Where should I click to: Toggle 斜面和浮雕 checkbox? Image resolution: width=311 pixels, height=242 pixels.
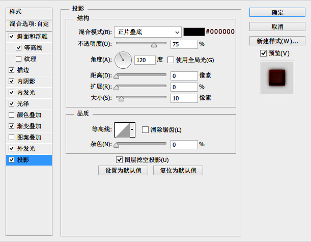[12, 37]
